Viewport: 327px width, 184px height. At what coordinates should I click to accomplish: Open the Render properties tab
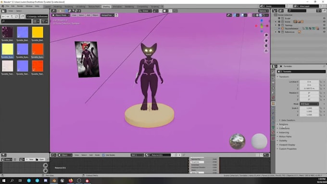tap(273, 78)
